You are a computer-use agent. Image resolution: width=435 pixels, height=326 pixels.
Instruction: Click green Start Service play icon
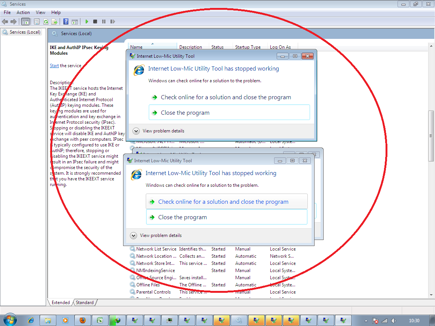(86, 22)
